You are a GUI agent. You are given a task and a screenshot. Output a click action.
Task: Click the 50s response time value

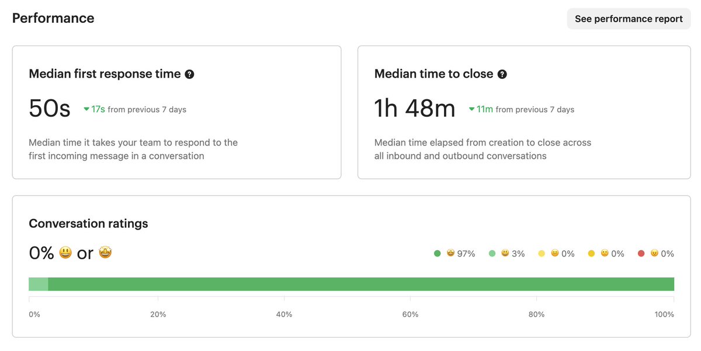(49, 107)
